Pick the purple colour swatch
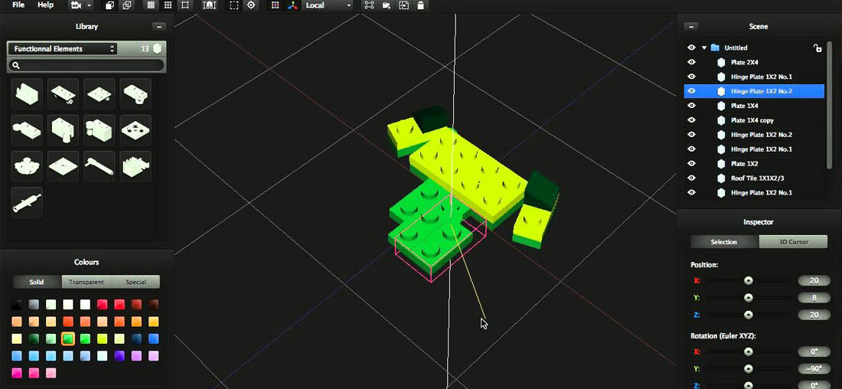This screenshot has height=389, width=842. 119,355
